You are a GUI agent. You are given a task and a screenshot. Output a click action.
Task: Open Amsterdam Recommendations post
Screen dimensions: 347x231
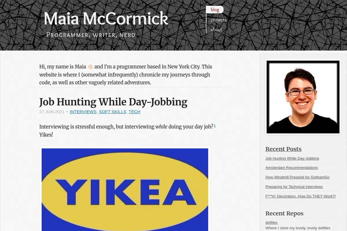[x=291, y=168]
